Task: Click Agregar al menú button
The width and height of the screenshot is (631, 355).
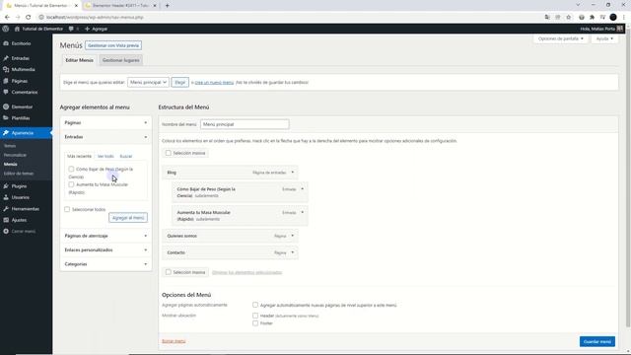Action: pyautogui.click(x=128, y=218)
